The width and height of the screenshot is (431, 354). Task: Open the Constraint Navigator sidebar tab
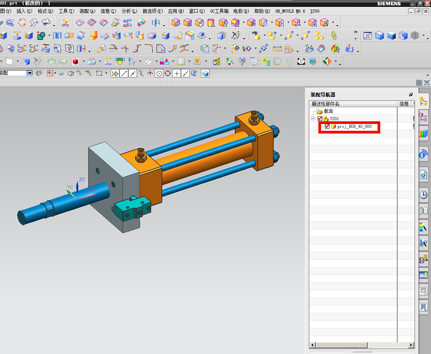pyautogui.click(x=423, y=118)
